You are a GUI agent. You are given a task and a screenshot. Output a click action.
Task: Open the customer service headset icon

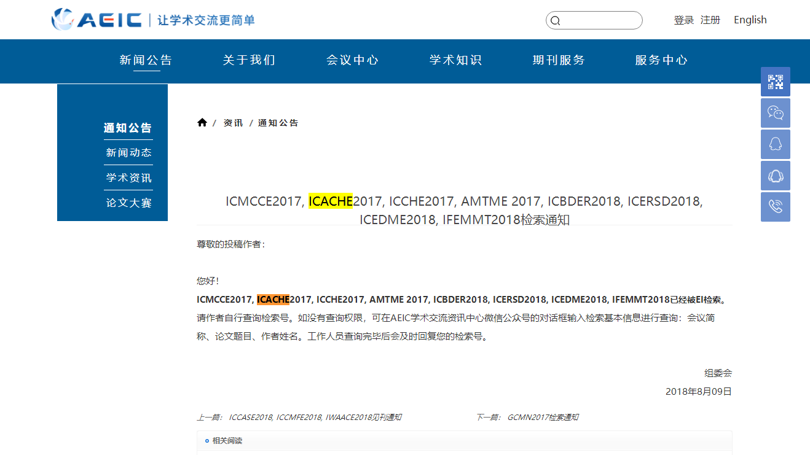tap(776, 176)
